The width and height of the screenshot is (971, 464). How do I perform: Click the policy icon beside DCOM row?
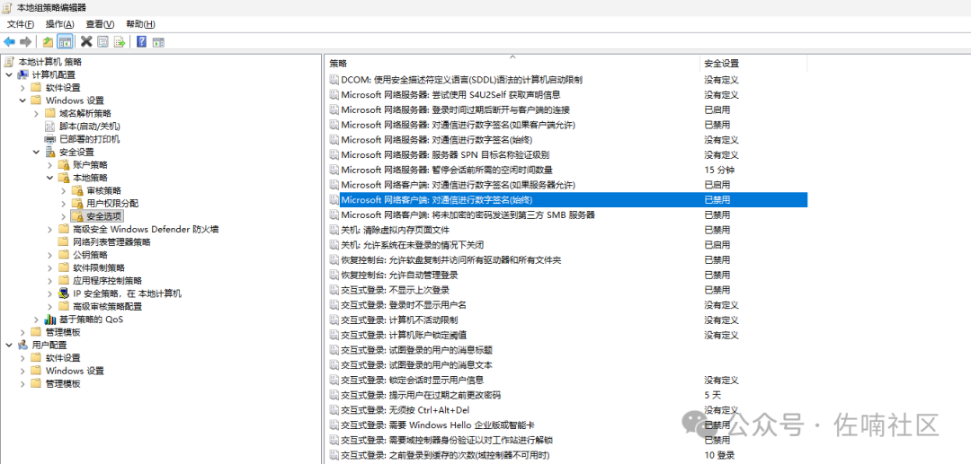[x=334, y=80]
